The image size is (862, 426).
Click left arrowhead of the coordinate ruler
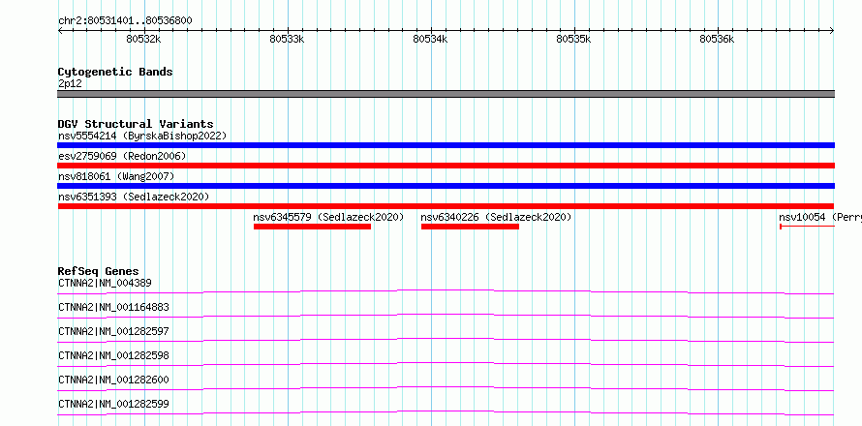60,31
